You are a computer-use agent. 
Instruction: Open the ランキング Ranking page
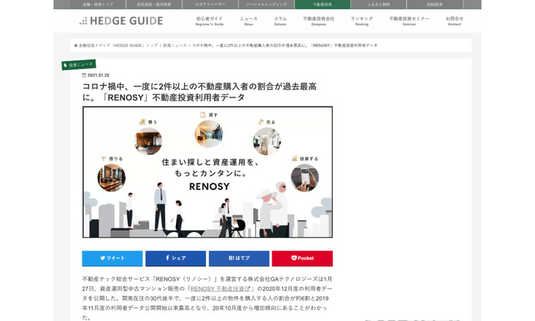(x=362, y=20)
